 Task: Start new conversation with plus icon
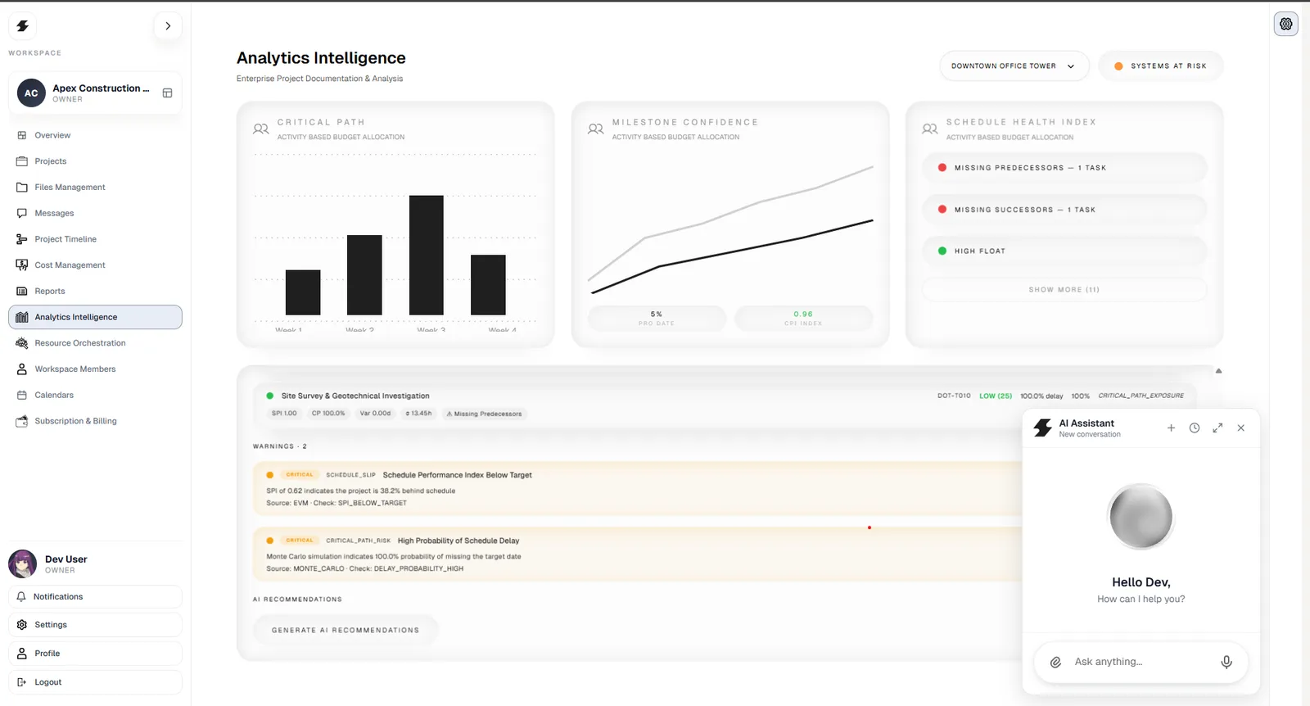click(x=1171, y=428)
